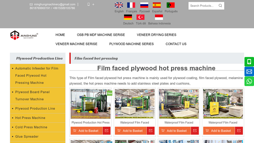The height and width of the screenshot is (143, 254).
Task: Open the HOME menu item
Action: pyautogui.click(x=60, y=35)
